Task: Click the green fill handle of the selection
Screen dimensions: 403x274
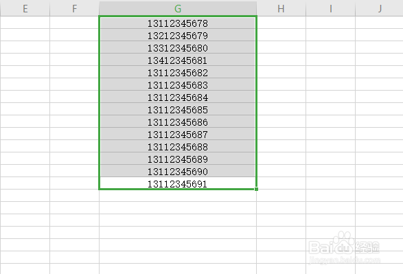Action: click(256, 189)
